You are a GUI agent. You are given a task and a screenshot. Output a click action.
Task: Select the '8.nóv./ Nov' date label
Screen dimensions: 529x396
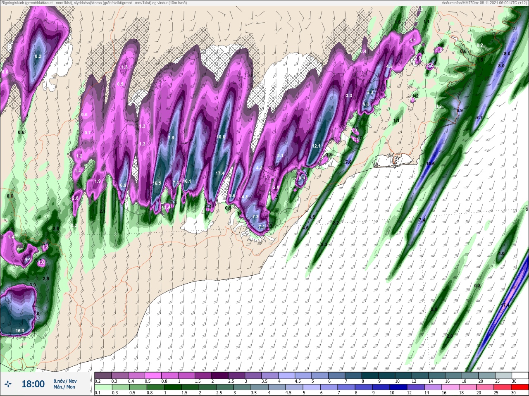[65, 381]
